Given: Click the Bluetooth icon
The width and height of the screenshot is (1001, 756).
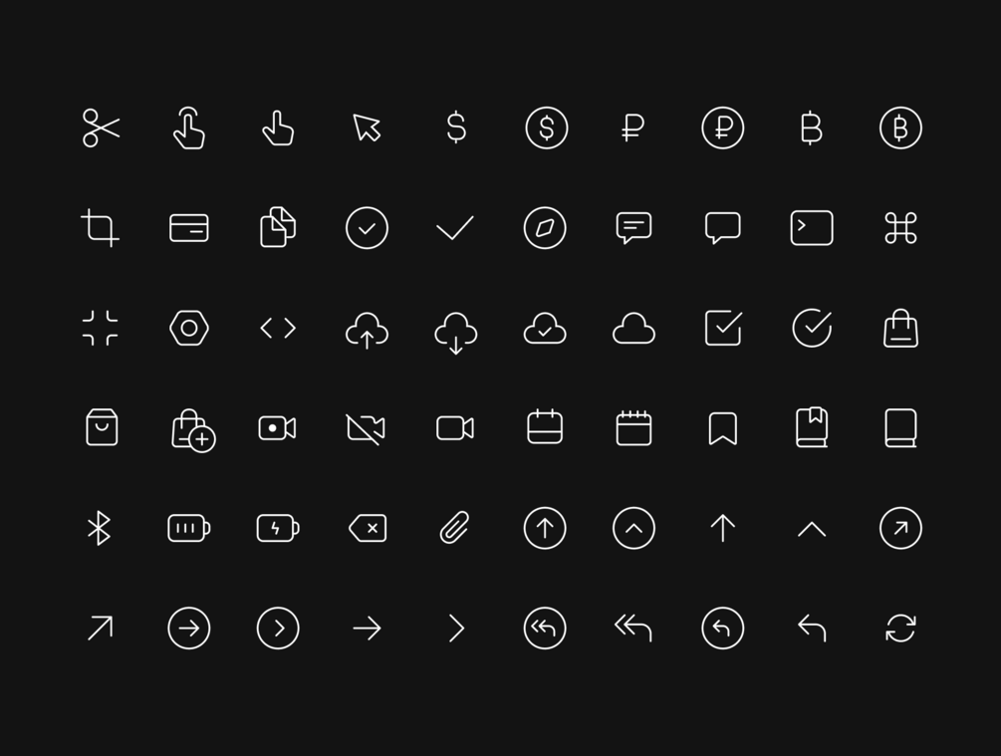Looking at the screenshot, I should (x=99, y=528).
